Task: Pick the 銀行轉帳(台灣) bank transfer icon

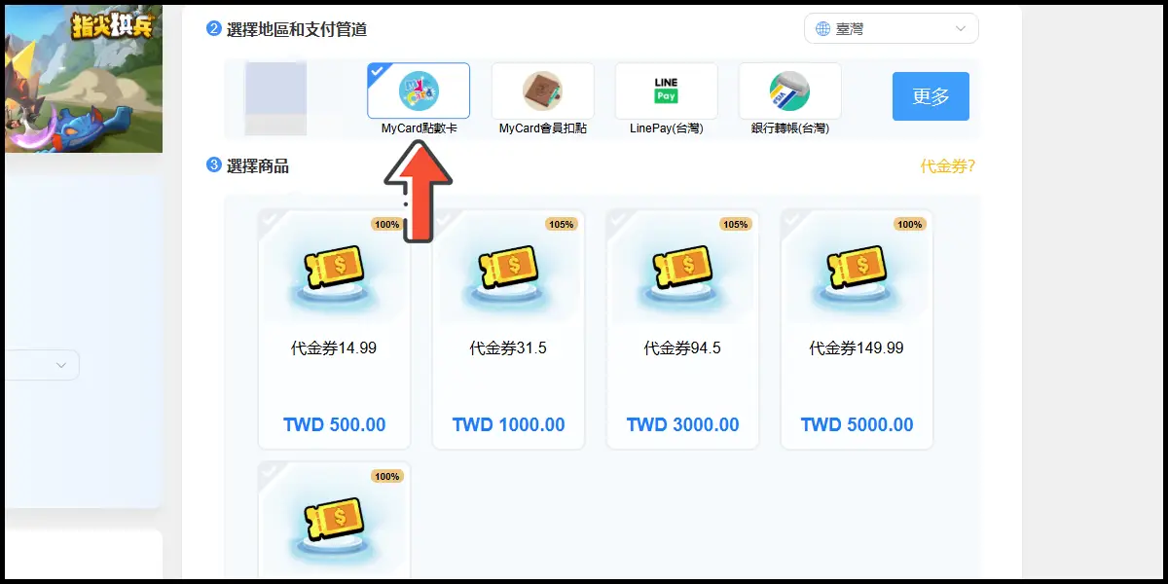Action: [x=789, y=91]
